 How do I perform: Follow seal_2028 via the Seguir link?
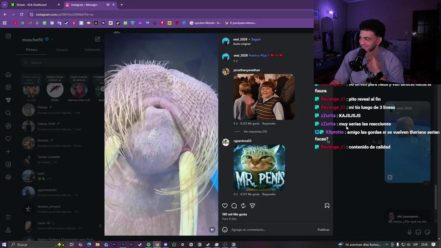tap(256, 39)
